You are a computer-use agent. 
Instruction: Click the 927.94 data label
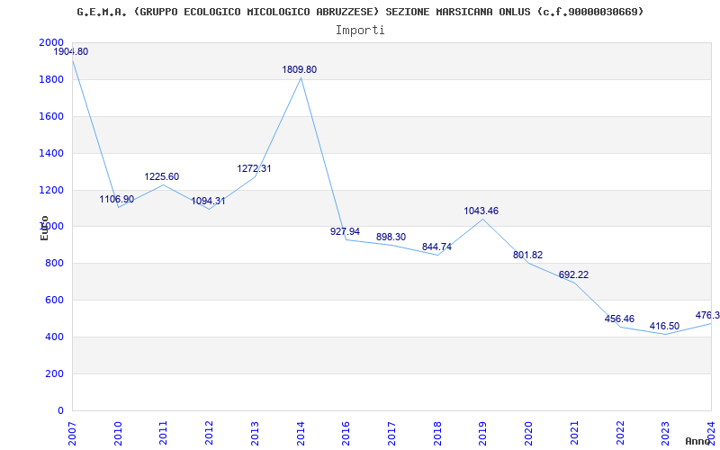pyautogui.click(x=345, y=231)
